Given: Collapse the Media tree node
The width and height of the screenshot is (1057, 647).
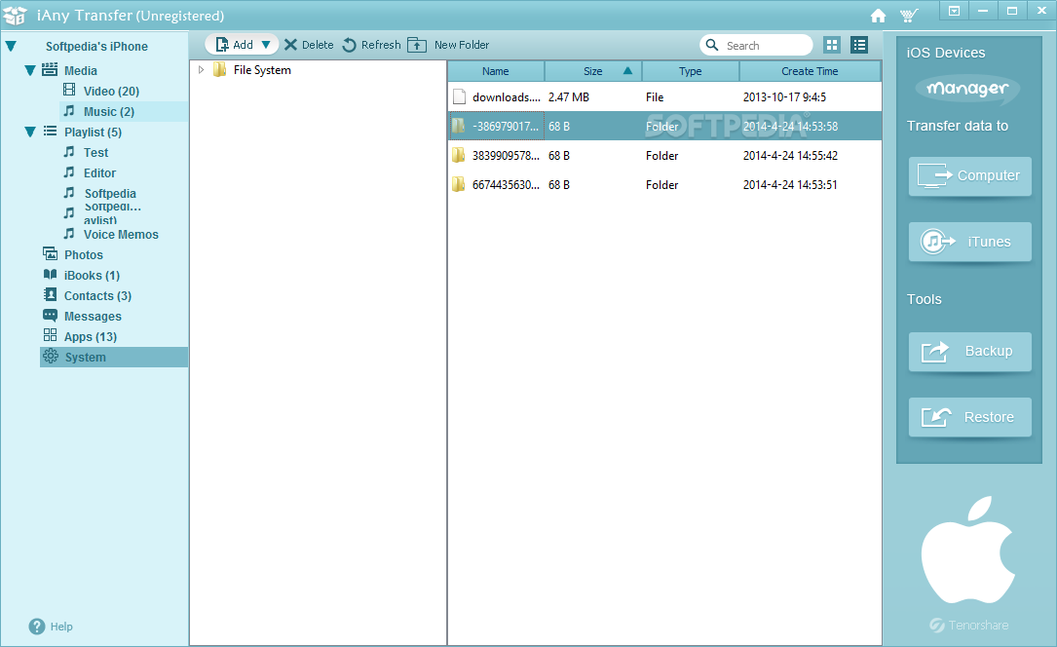Looking at the screenshot, I should coord(29,70).
